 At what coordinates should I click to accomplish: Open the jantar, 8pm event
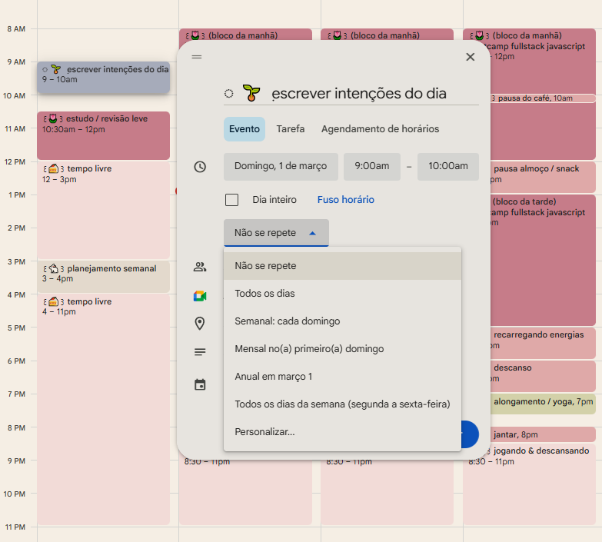[x=543, y=434]
